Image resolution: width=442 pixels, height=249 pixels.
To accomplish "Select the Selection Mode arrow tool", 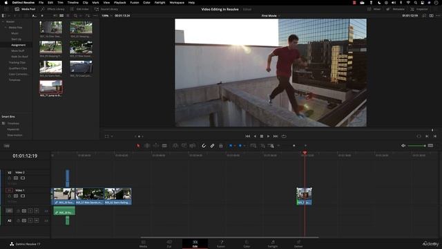I will coord(138,146).
